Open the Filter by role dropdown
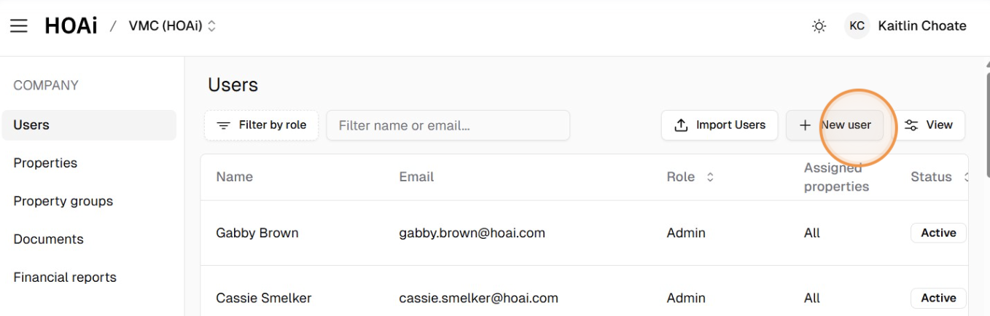Image resolution: width=990 pixels, height=316 pixels. pyautogui.click(x=262, y=125)
